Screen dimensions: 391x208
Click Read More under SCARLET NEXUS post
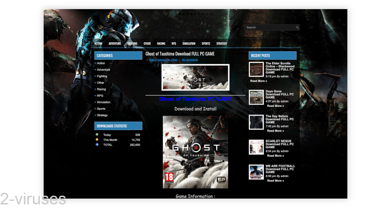click(276, 156)
